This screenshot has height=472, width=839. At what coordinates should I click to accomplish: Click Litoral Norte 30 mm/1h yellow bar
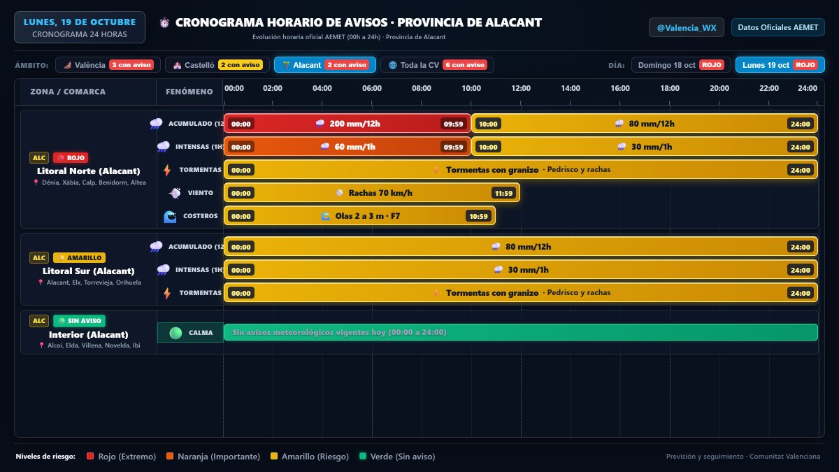click(x=645, y=147)
